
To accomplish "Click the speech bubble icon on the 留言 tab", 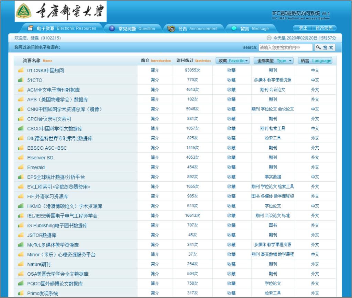I will pos(234,28).
